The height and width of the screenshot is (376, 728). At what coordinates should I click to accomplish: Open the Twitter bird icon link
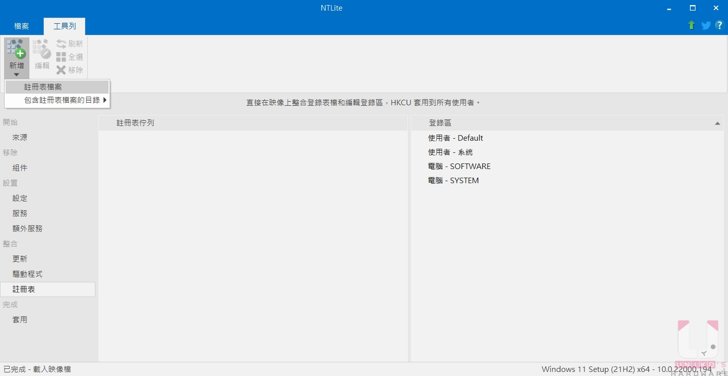pos(706,25)
